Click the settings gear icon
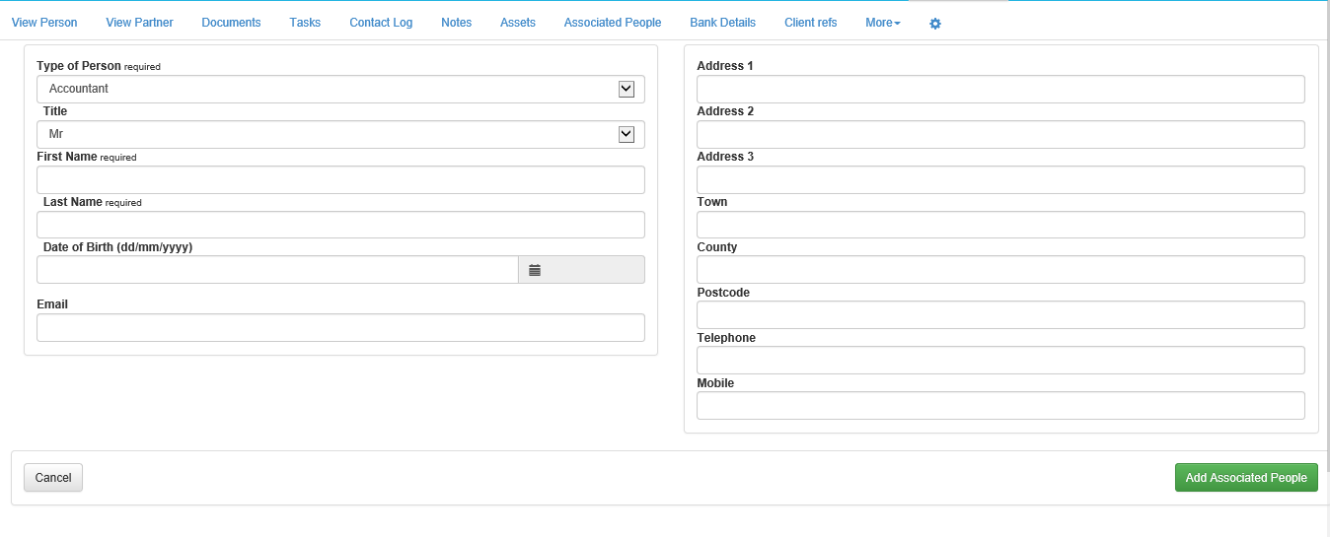 pos(935,24)
